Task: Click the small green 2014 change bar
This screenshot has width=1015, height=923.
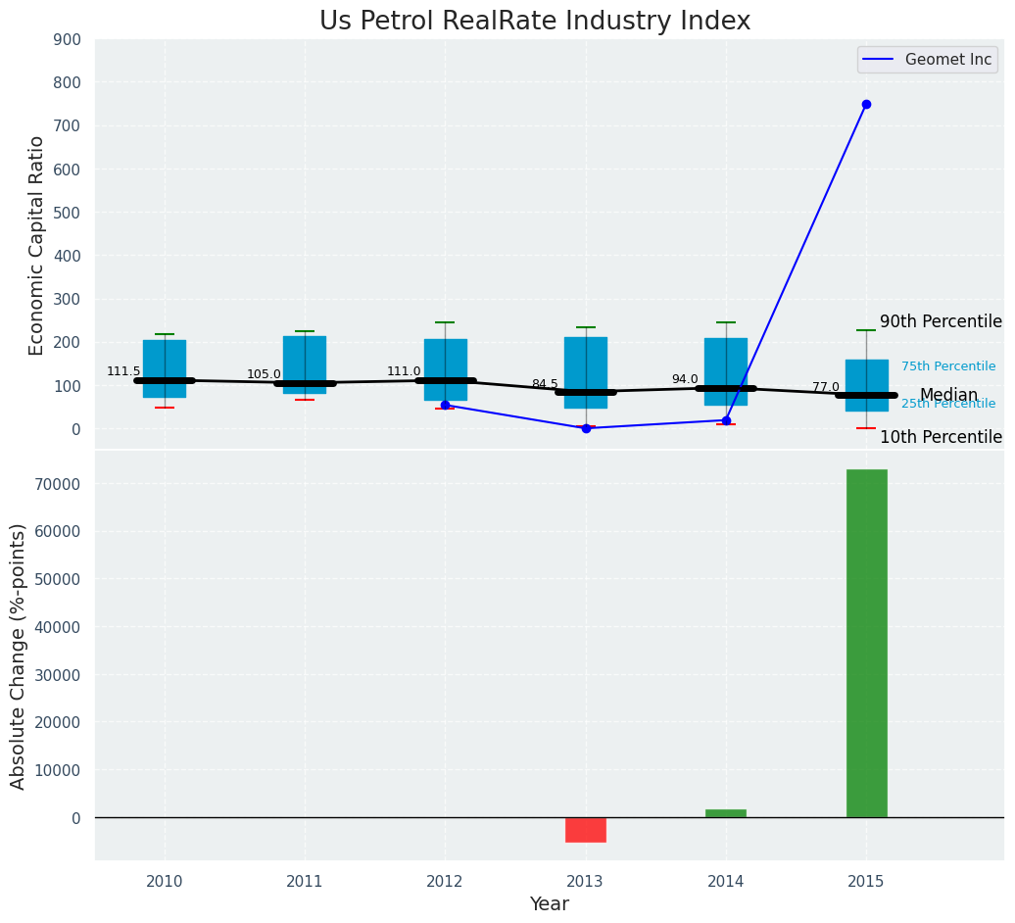Action: tap(726, 812)
